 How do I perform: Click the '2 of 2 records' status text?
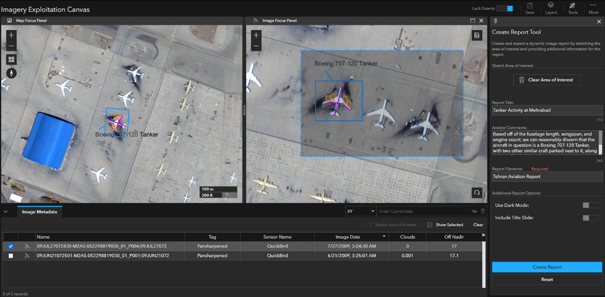click(15, 294)
